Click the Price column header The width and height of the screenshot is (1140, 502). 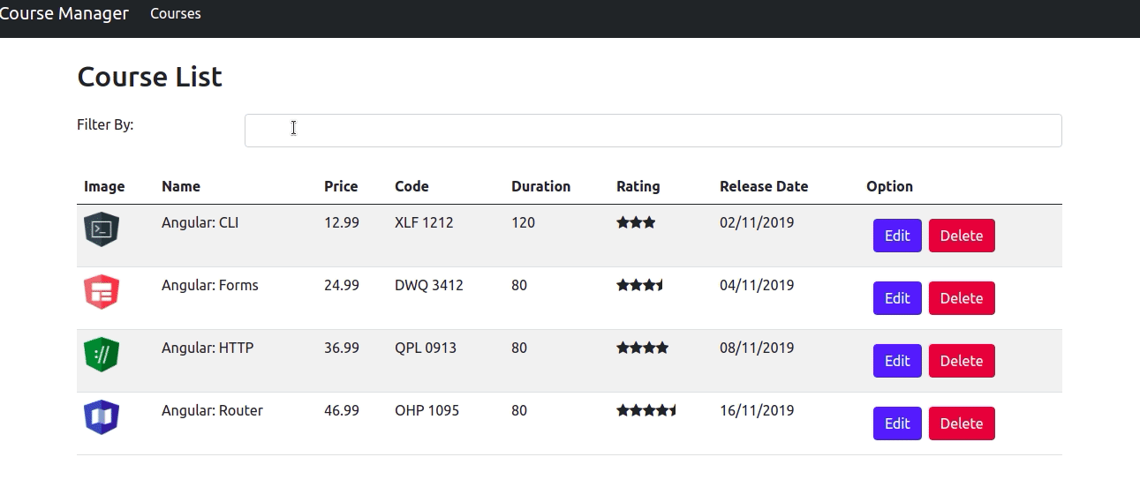click(341, 186)
